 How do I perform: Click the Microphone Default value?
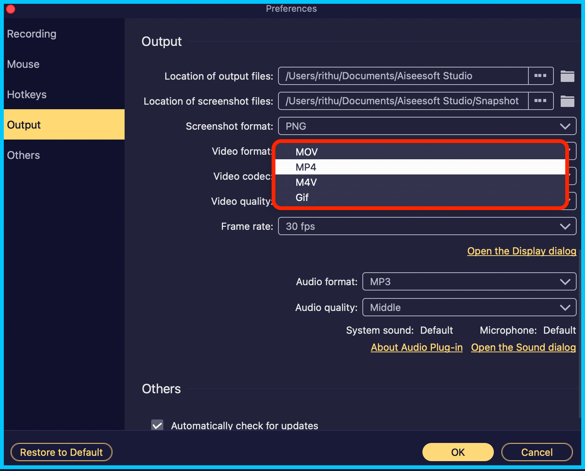[x=560, y=330]
